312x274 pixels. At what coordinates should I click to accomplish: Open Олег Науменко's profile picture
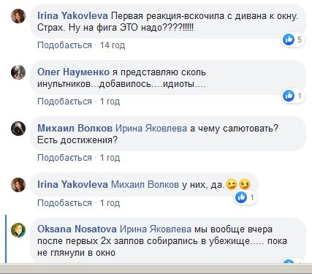tap(18, 72)
